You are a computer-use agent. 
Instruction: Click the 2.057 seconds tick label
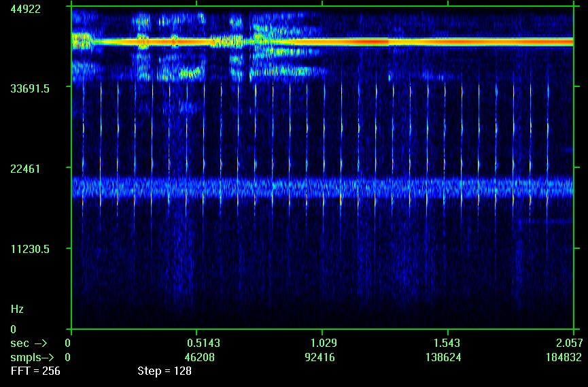570,343
